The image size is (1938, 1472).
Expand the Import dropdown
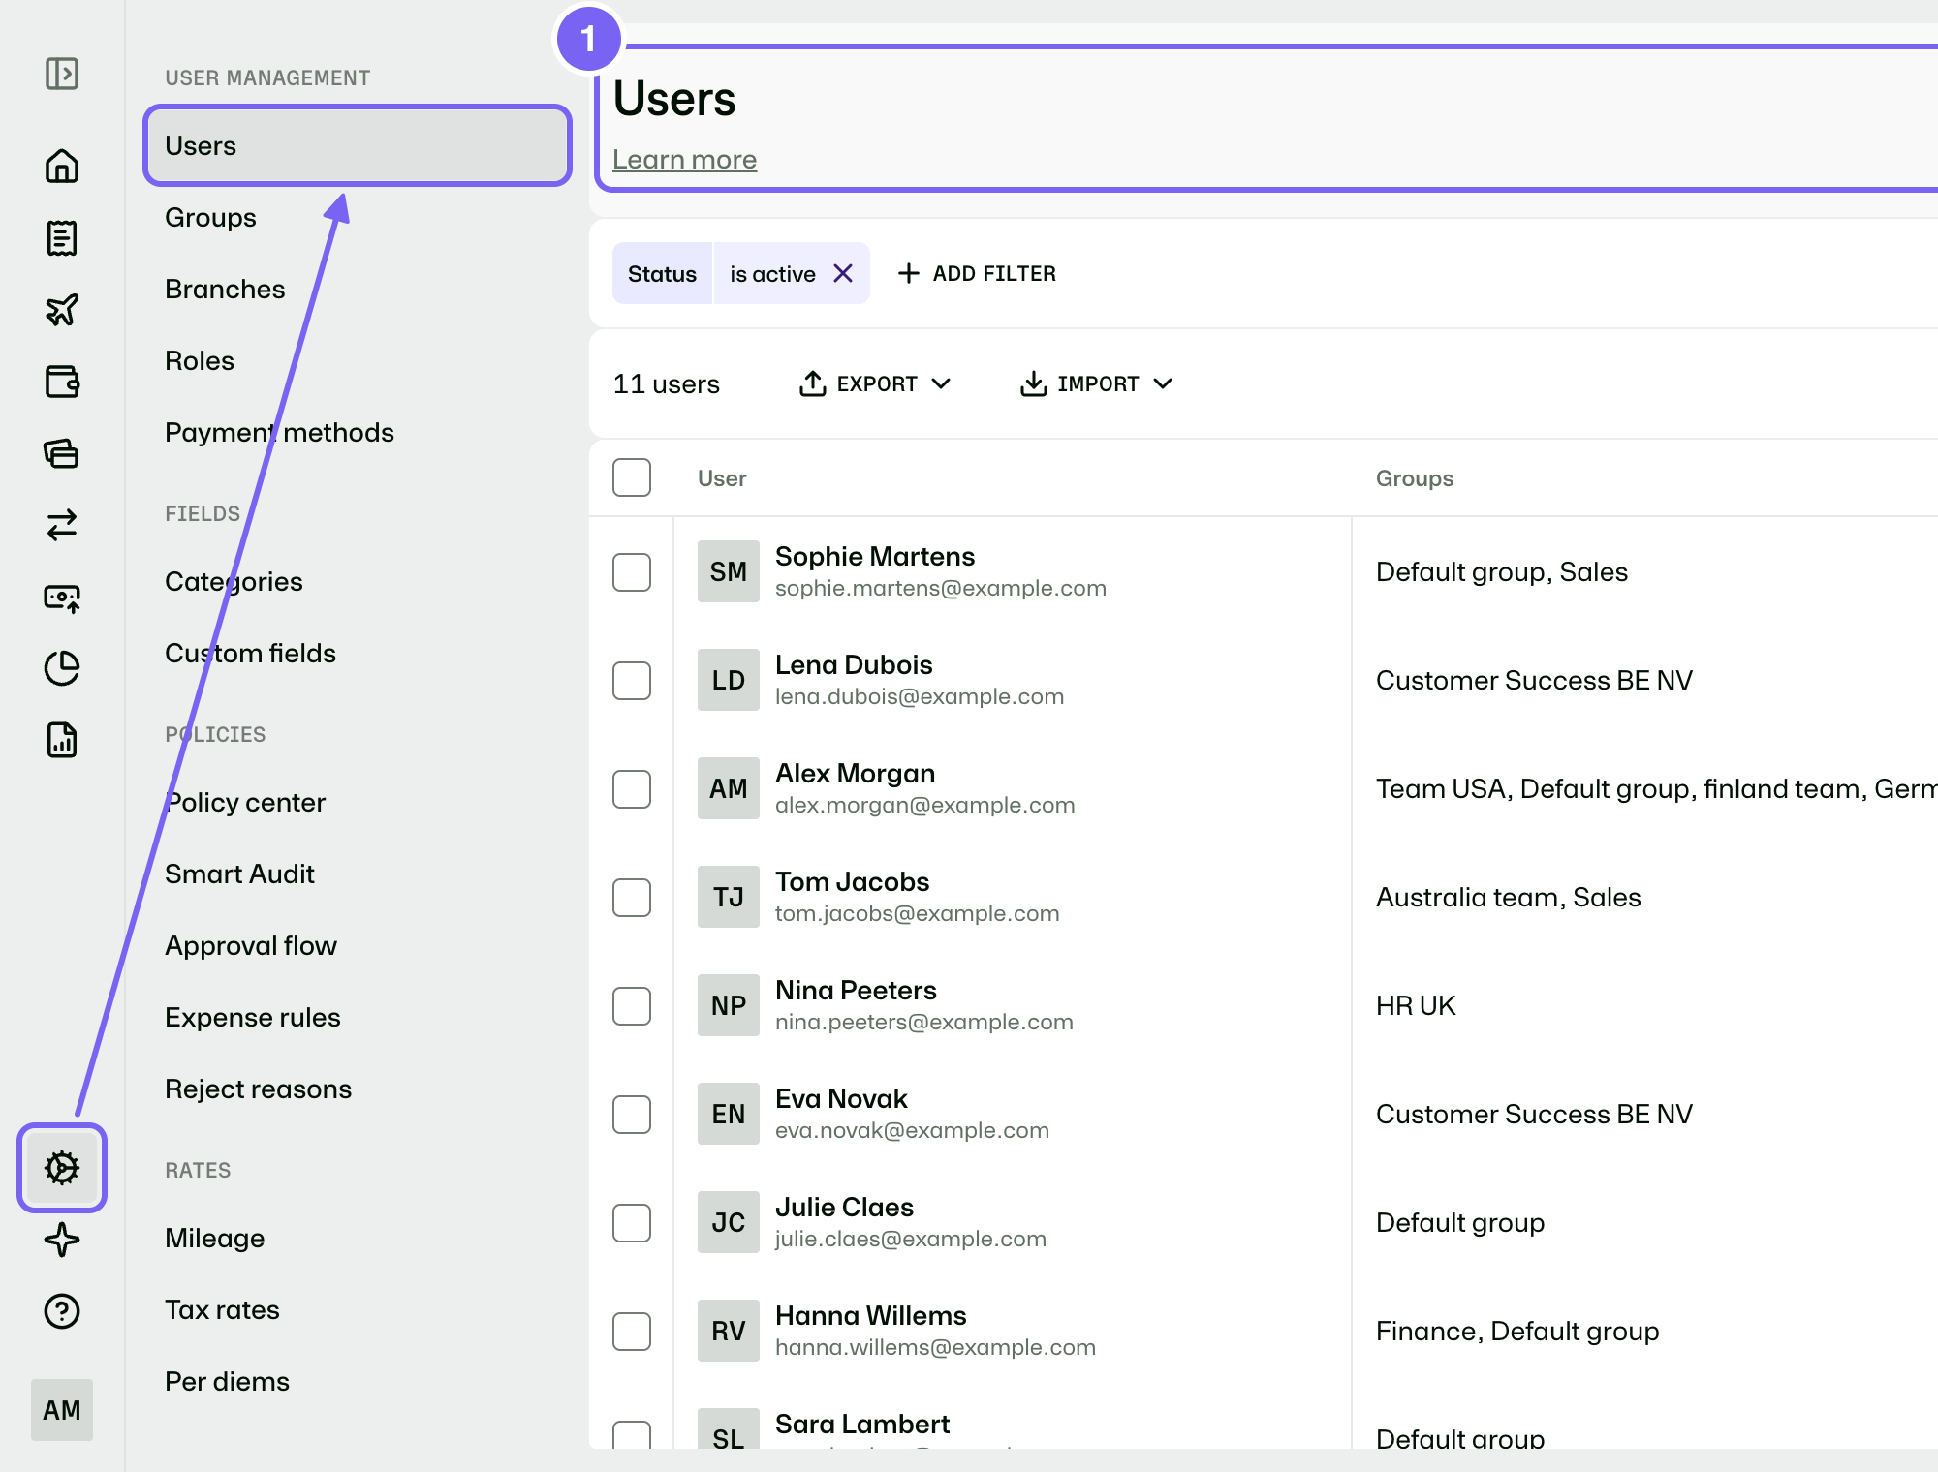click(x=1096, y=383)
